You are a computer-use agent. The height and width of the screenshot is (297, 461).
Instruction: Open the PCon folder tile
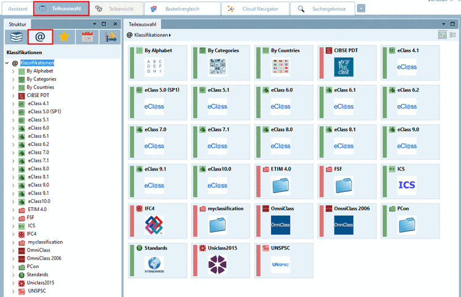410,221
